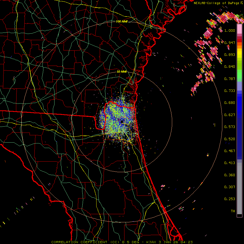
Task: Click the 0.733 color scale value
Action: click(x=230, y=91)
